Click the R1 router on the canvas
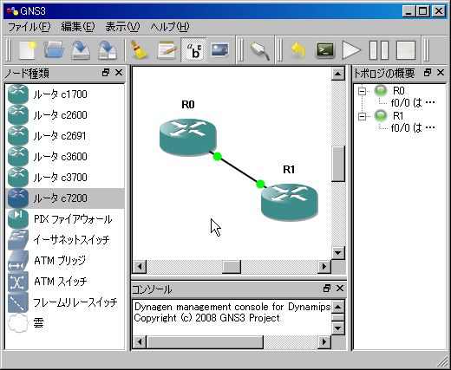This screenshot has width=451, height=370. [290, 201]
